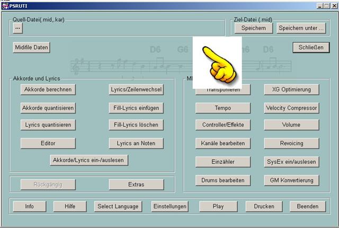This screenshot has width=339, height=228.
Task: Click Drums bearbeiten
Action: 222,180
